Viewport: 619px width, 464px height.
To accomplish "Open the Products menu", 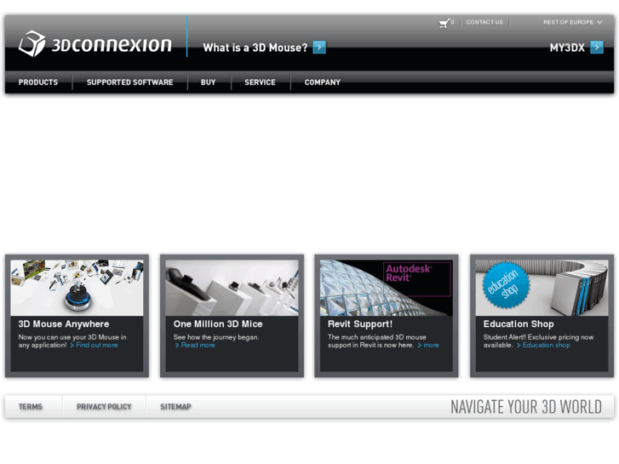I will (38, 82).
